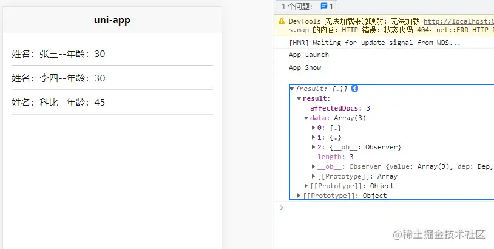
Task: Click the affectedDocs: 3 line
Action: pyautogui.click(x=340, y=109)
